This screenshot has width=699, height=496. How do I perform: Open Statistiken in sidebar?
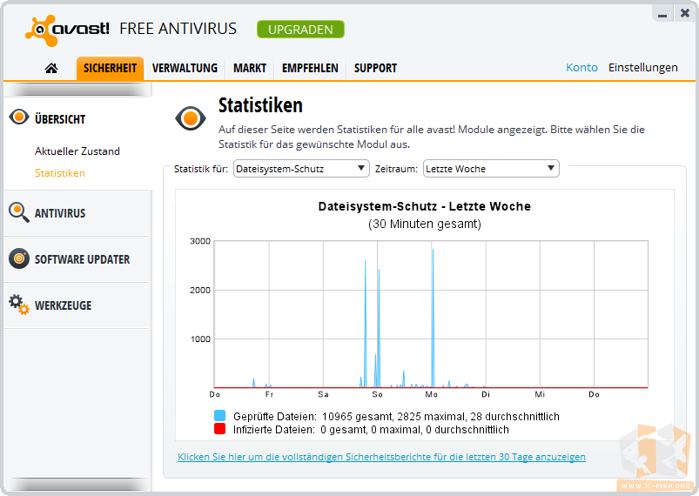click(x=60, y=173)
